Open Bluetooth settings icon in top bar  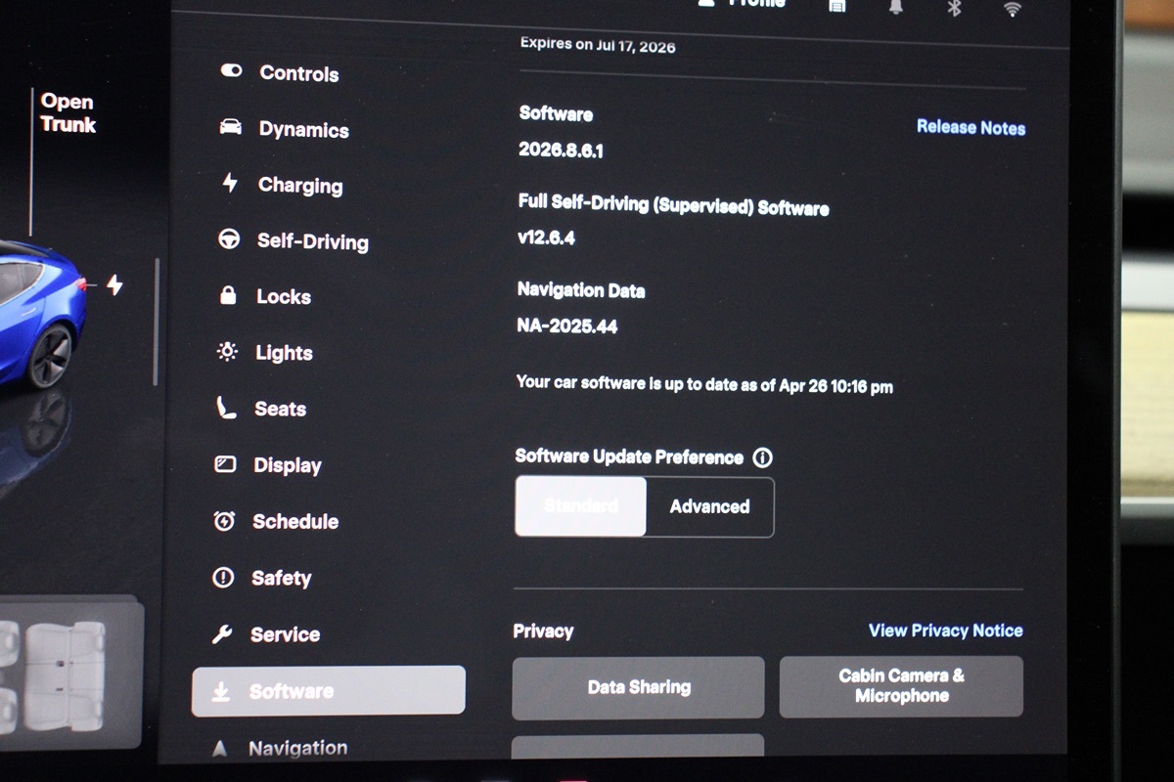(955, 8)
